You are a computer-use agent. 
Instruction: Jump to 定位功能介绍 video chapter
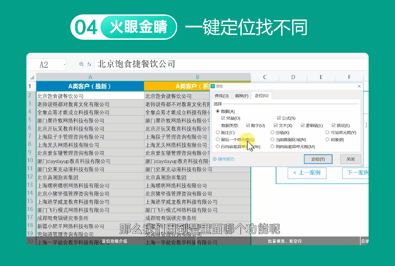[x=115, y=241]
